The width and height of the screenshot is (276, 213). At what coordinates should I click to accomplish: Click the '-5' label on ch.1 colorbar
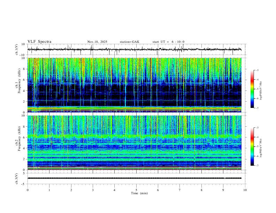click(x=257, y=89)
